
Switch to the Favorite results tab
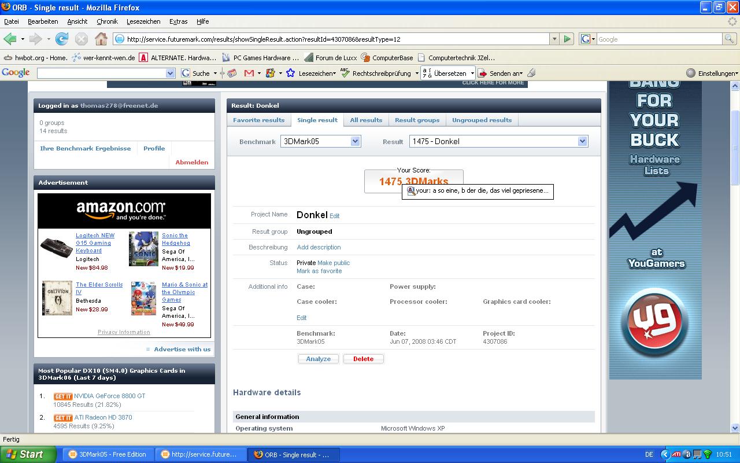[258, 120]
